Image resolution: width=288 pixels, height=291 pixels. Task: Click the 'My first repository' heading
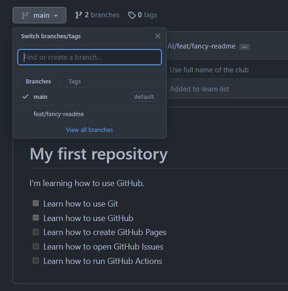[x=98, y=154]
